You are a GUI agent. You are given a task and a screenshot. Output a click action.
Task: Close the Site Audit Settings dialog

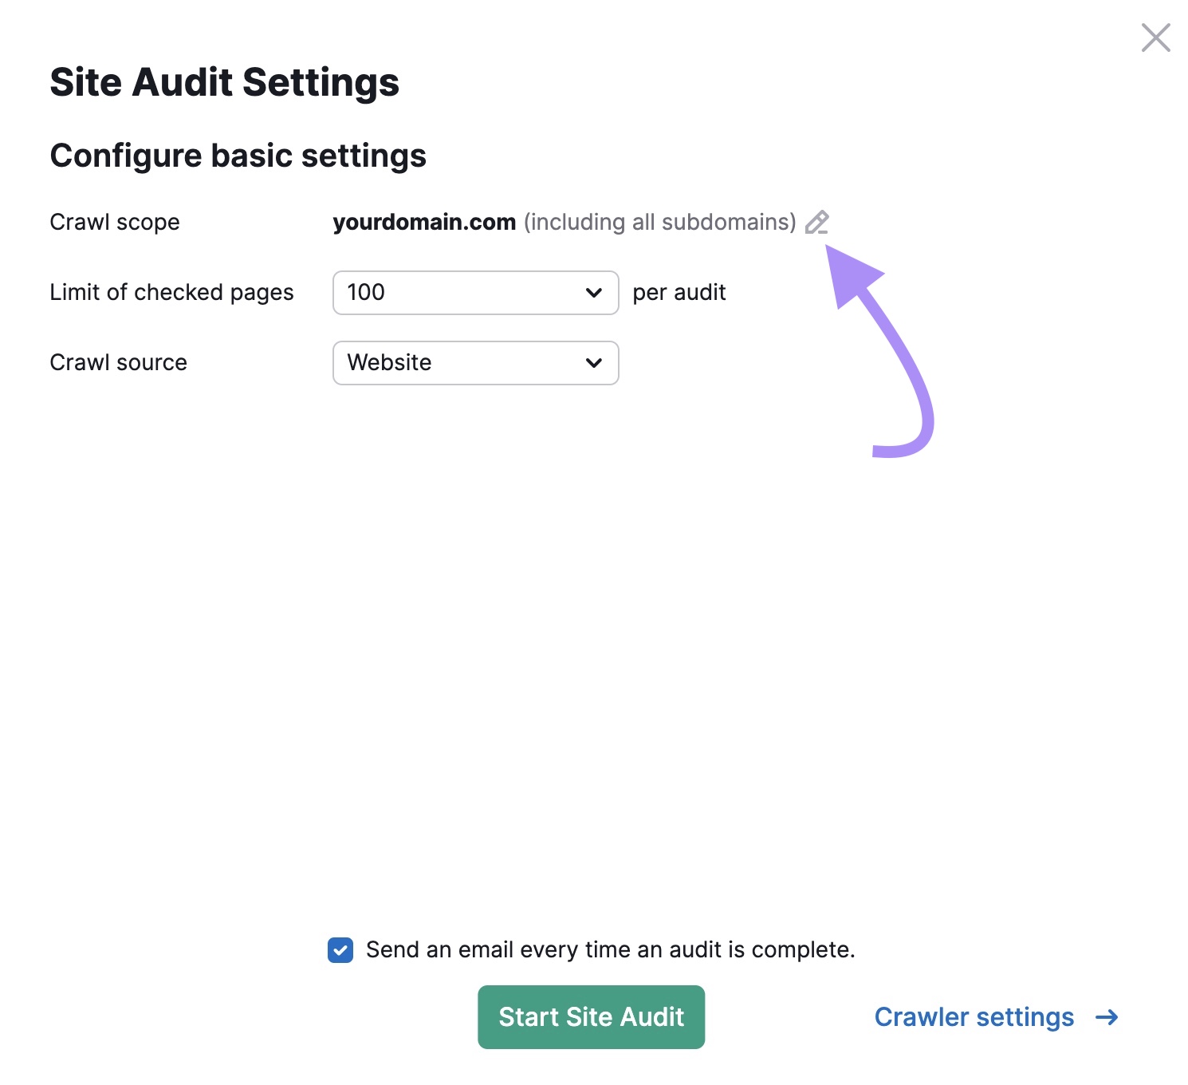coord(1155,37)
